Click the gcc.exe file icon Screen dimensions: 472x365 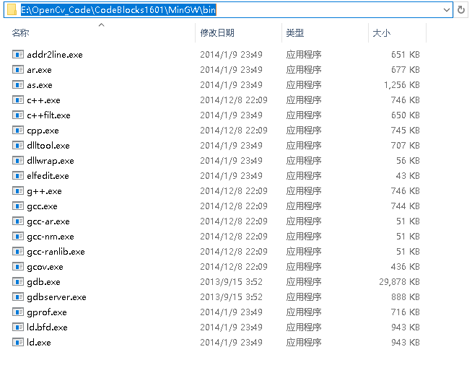click(x=18, y=206)
